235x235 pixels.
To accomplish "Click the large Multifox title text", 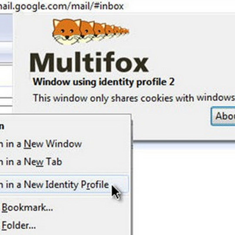I will coord(89,62).
